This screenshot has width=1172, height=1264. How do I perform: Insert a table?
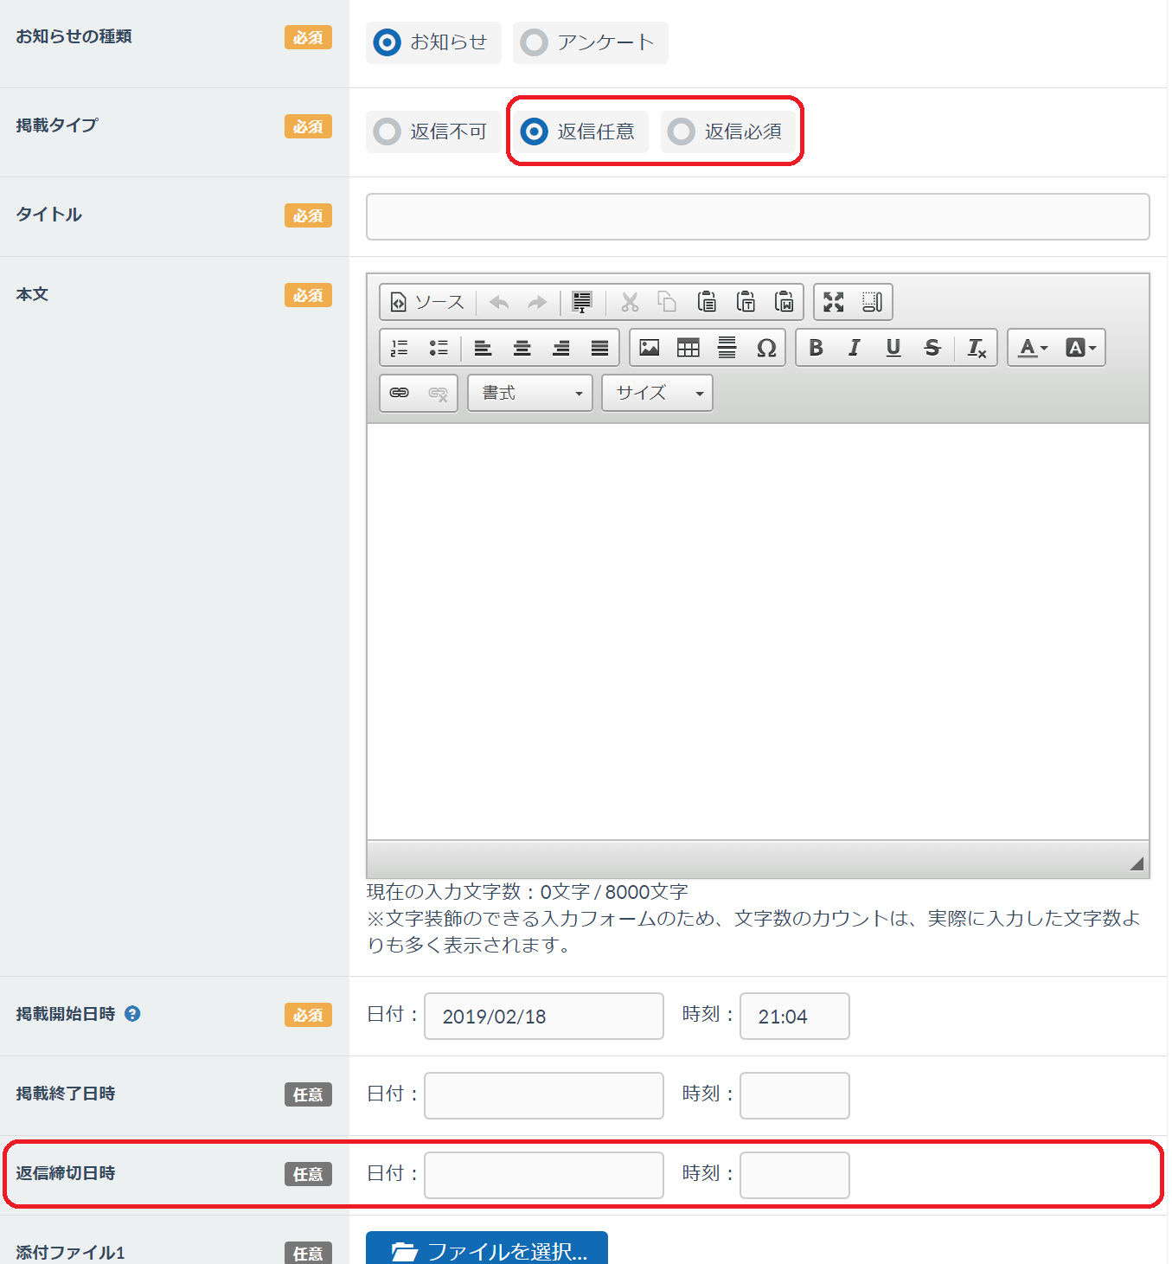pos(688,348)
